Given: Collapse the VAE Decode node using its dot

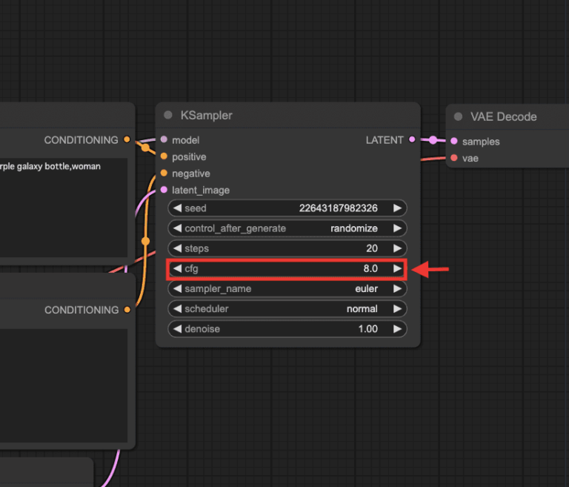Looking at the screenshot, I should click(458, 117).
